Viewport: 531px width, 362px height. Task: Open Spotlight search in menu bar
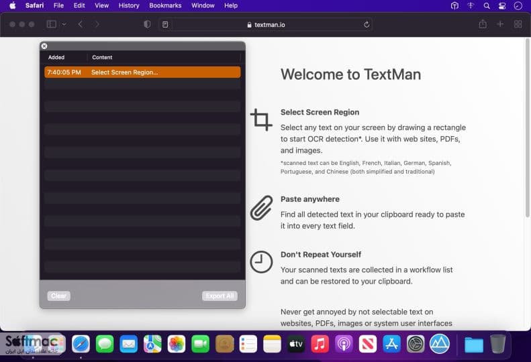[x=487, y=5]
